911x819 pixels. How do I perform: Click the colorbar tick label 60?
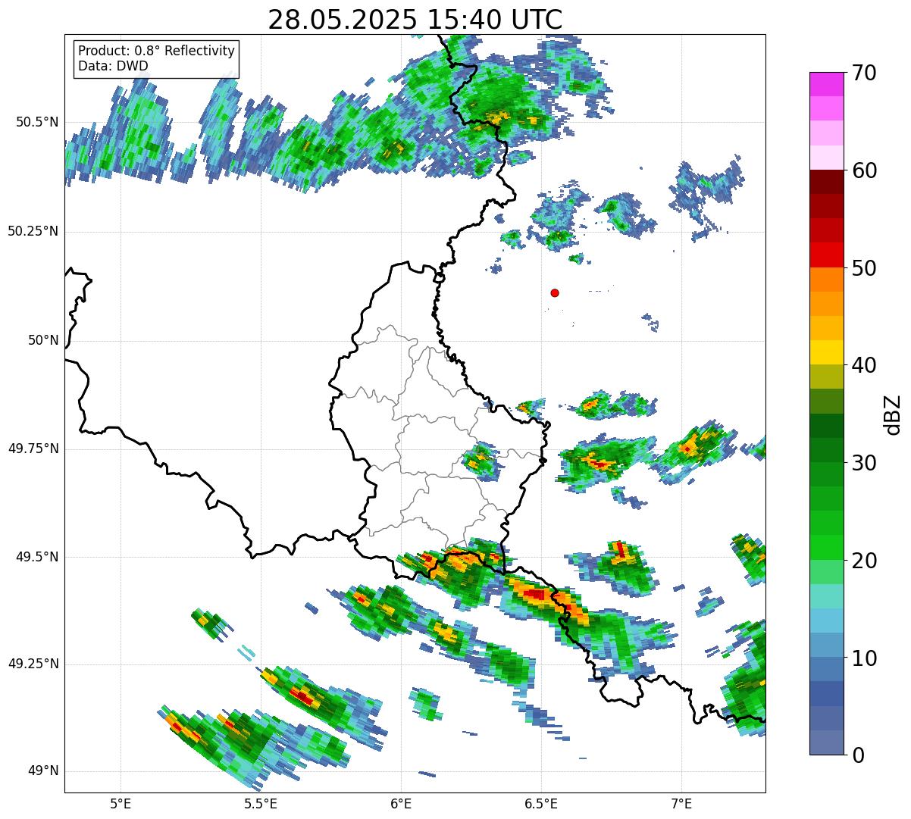863,170
